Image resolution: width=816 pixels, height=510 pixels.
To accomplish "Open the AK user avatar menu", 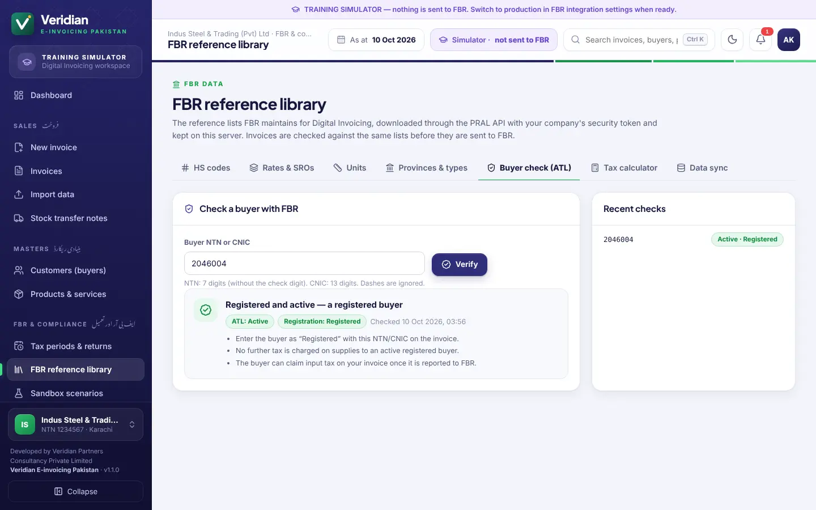I will click(789, 40).
